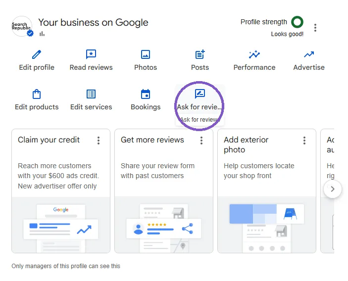The width and height of the screenshot is (348, 281).
Task: Open the Add exterior photo card
Action: pos(267,191)
